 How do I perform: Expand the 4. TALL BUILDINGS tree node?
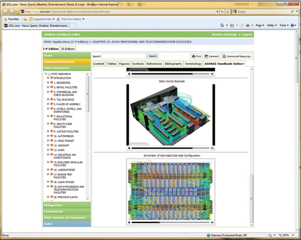click(48, 99)
